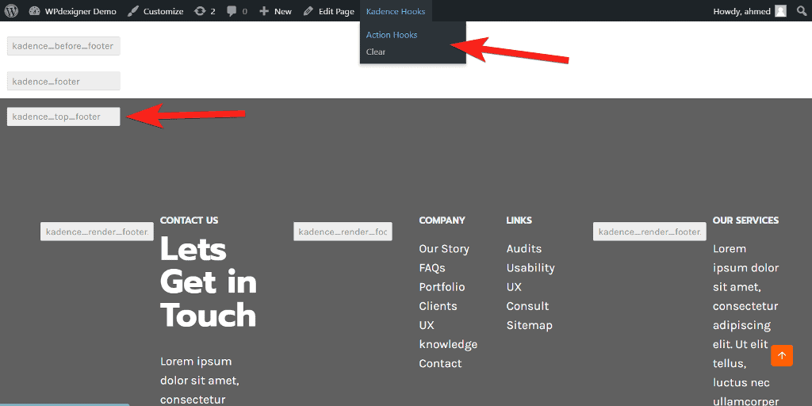Screen dimensions: 812x406
Task: Click the kadence_before_footer hook field
Action: pyautogui.click(x=63, y=46)
